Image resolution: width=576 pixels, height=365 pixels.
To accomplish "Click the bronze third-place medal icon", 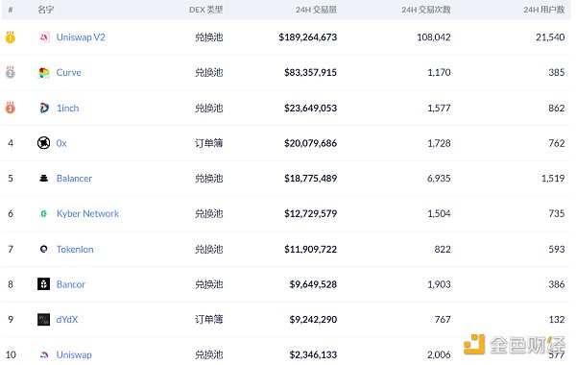I will [11, 108].
